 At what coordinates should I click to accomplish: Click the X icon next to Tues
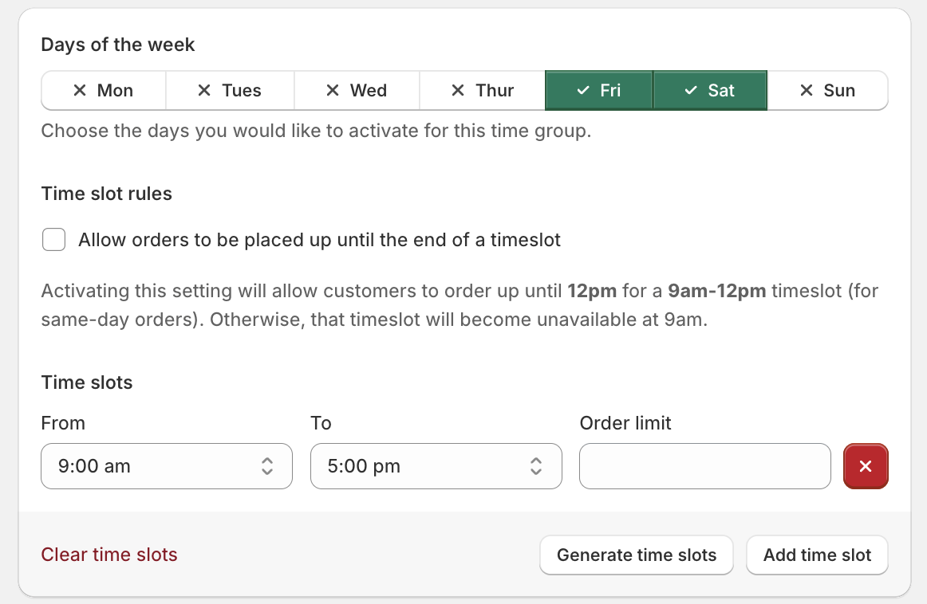click(x=204, y=90)
